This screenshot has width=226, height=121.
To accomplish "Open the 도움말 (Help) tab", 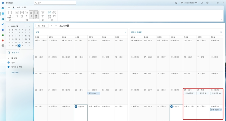I will click(24, 7).
